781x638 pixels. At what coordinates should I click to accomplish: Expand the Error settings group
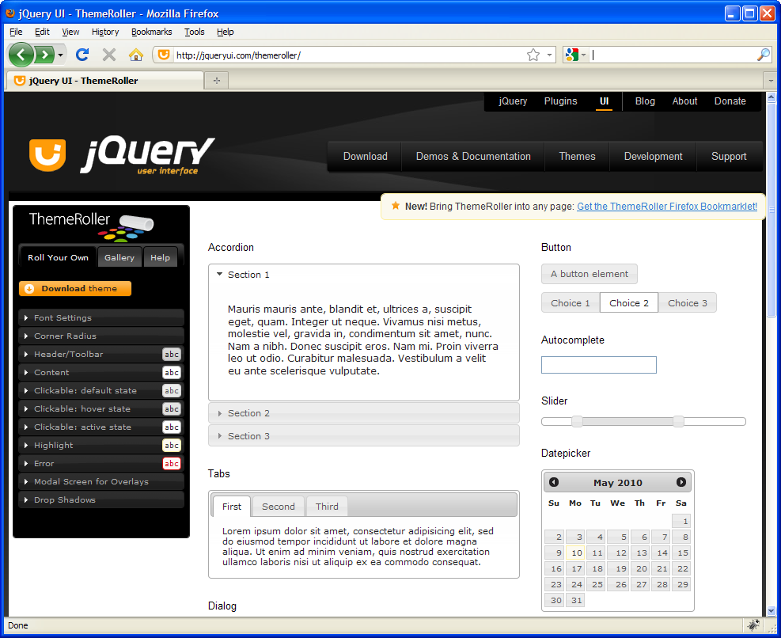(101, 464)
